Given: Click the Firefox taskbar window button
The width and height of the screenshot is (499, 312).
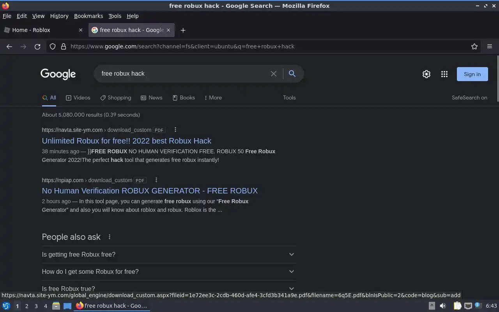Looking at the screenshot, I should [x=112, y=306].
